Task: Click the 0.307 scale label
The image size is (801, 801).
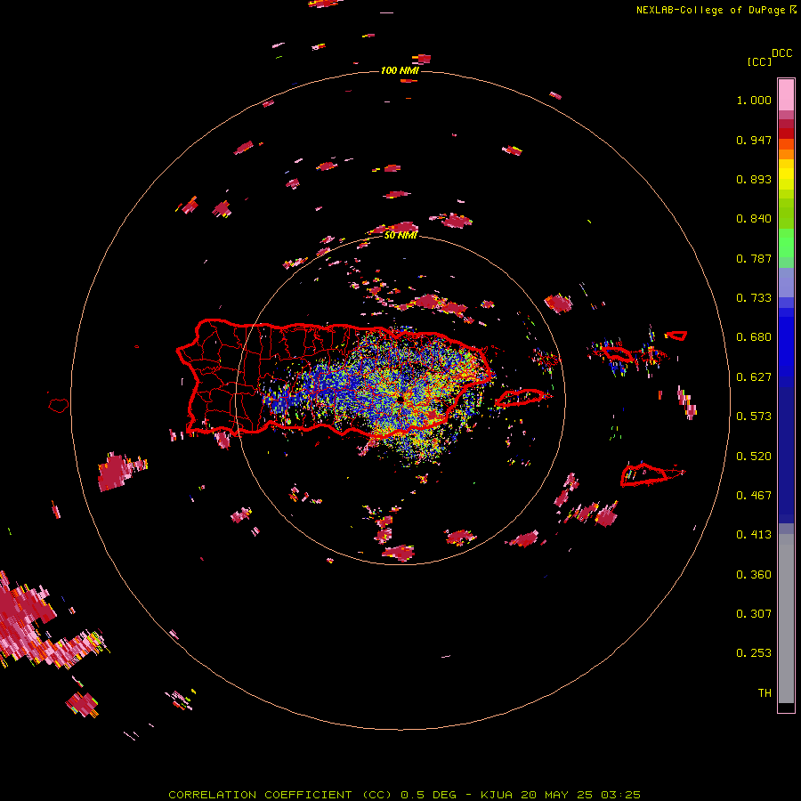Action: pyautogui.click(x=754, y=614)
